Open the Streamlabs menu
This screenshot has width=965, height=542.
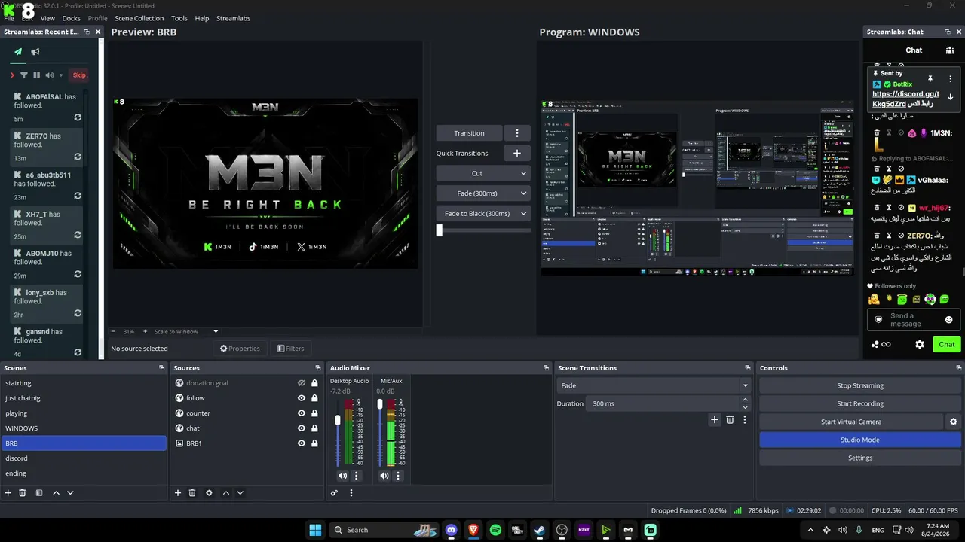point(233,18)
